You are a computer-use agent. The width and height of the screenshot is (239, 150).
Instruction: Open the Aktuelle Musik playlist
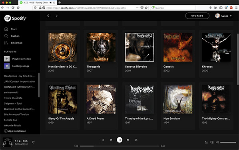pos(12,125)
